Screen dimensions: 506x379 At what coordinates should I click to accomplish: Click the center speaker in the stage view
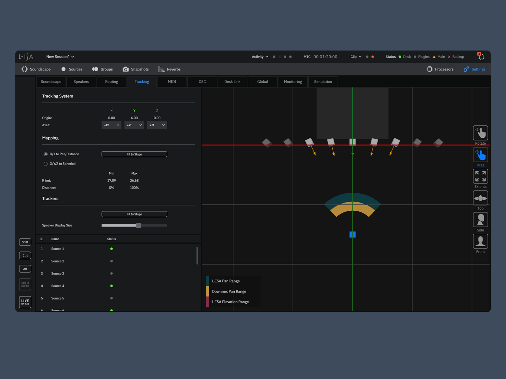coord(353,142)
